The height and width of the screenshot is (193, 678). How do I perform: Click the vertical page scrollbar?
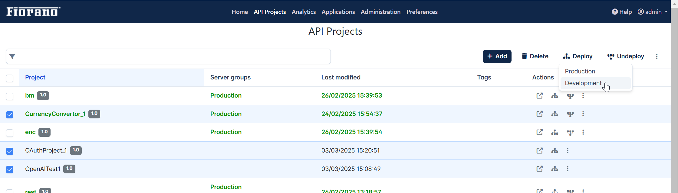point(674,100)
